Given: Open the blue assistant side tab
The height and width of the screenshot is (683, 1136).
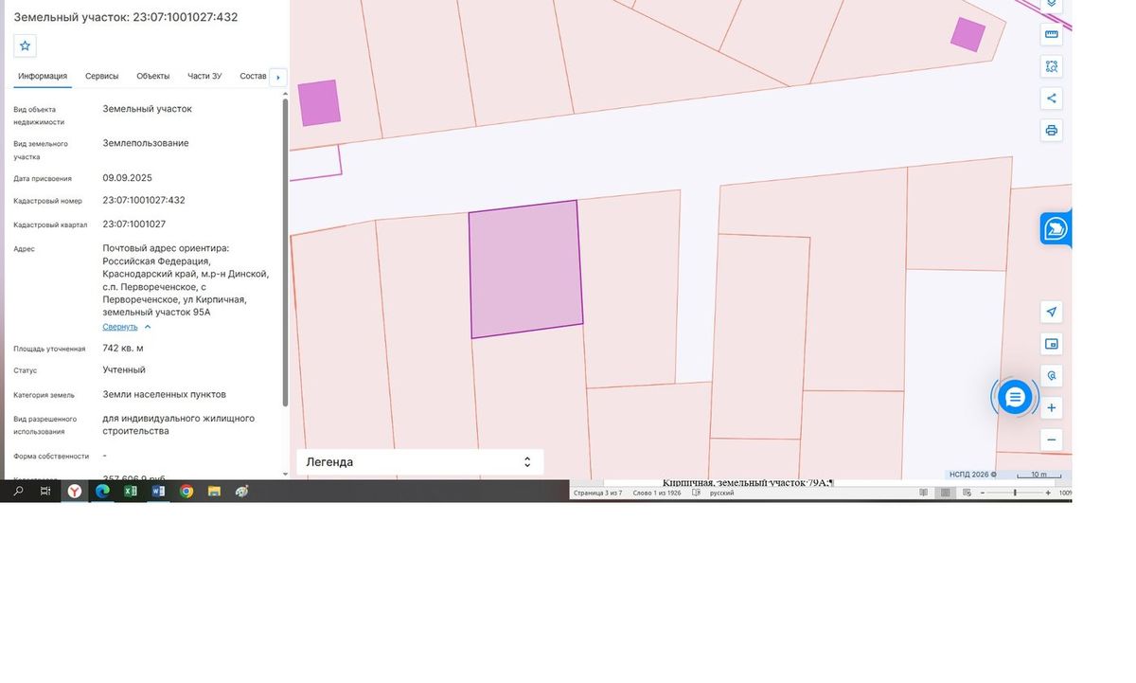Looking at the screenshot, I should tap(1056, 228).
